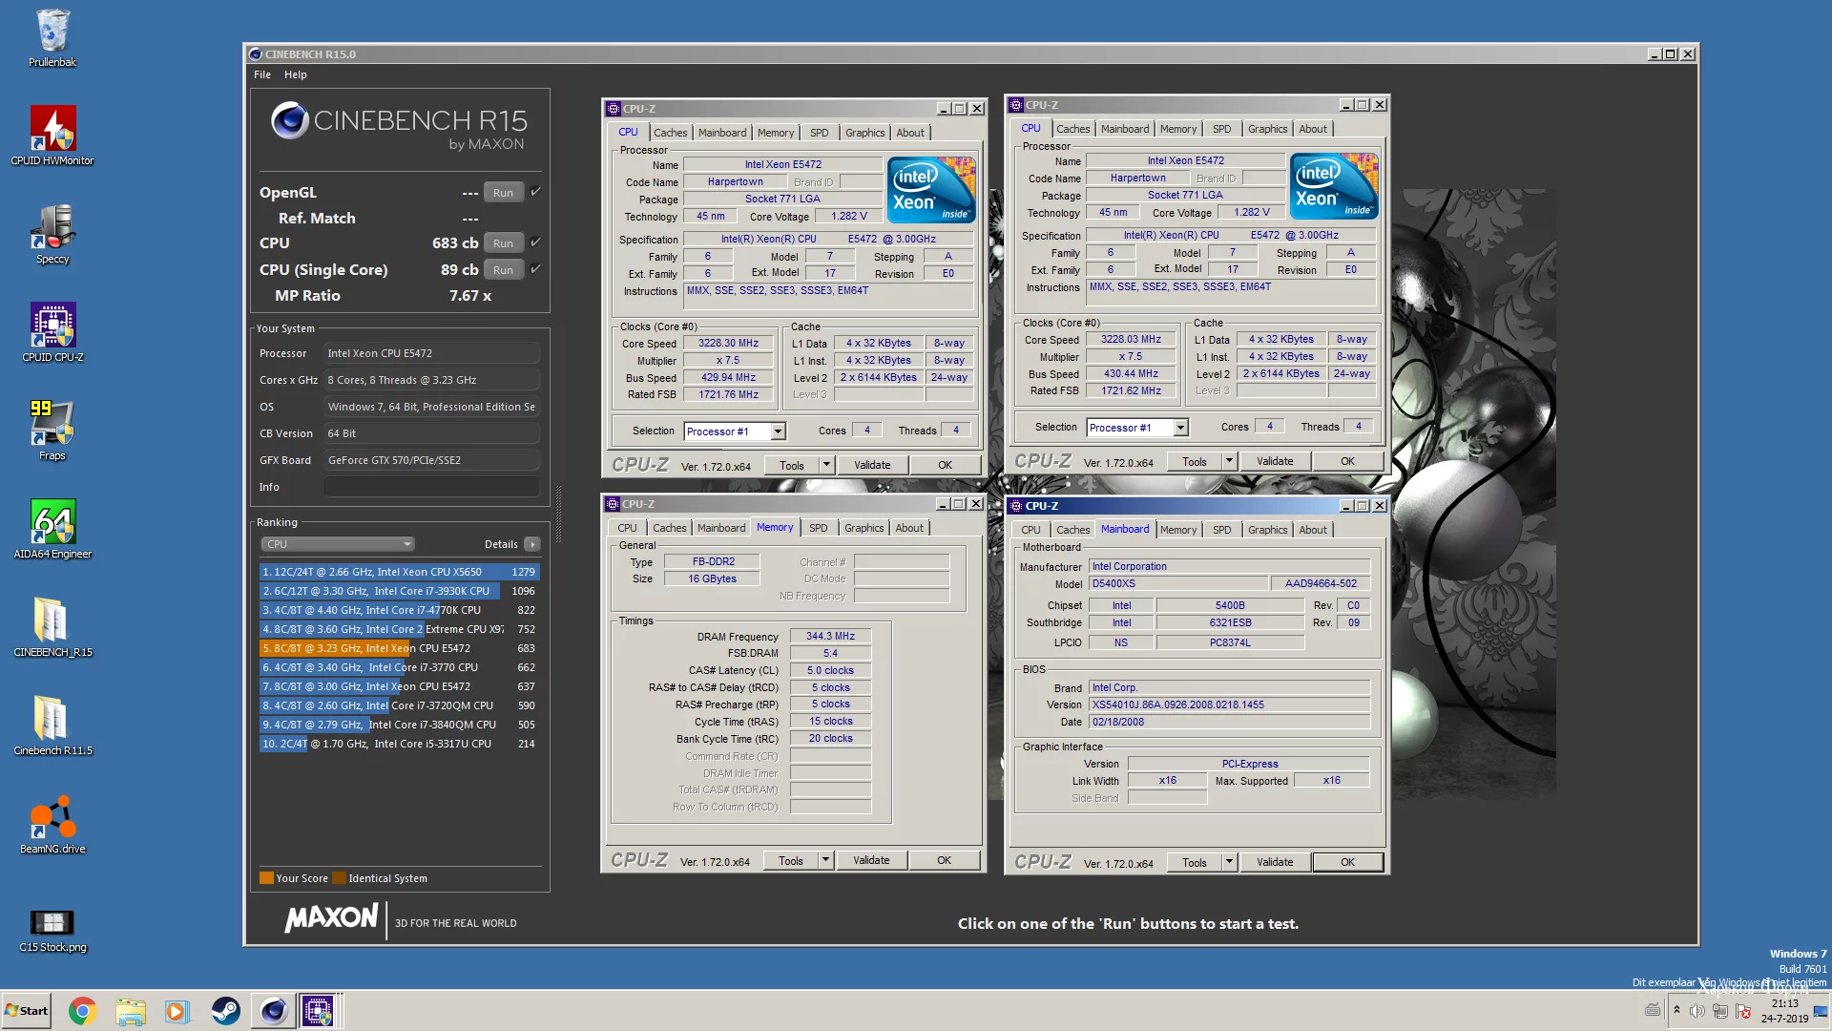This screenshot has width=1832, height=1031.
Task: Click the Chrome icon in taskbar
Action: [x=82, y=1011]
